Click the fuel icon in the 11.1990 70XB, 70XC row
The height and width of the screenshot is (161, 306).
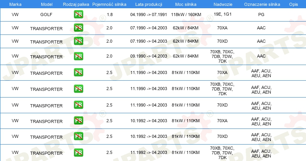[78, 89]
